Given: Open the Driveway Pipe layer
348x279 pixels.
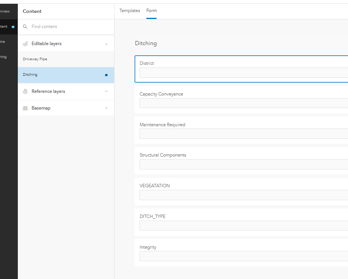Looking at the screenshot, I should pyautogui.click(x=35, y=59).
